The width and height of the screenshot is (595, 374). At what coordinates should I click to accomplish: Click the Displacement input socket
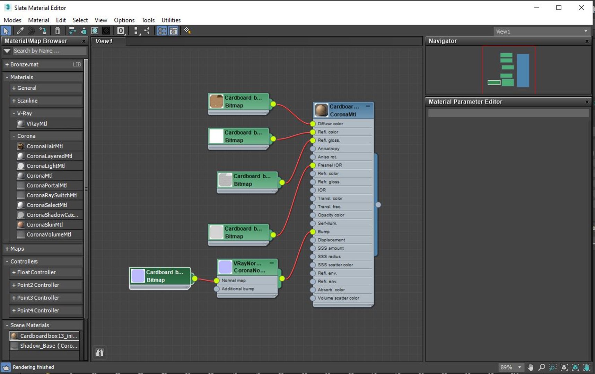click(313, 240)
